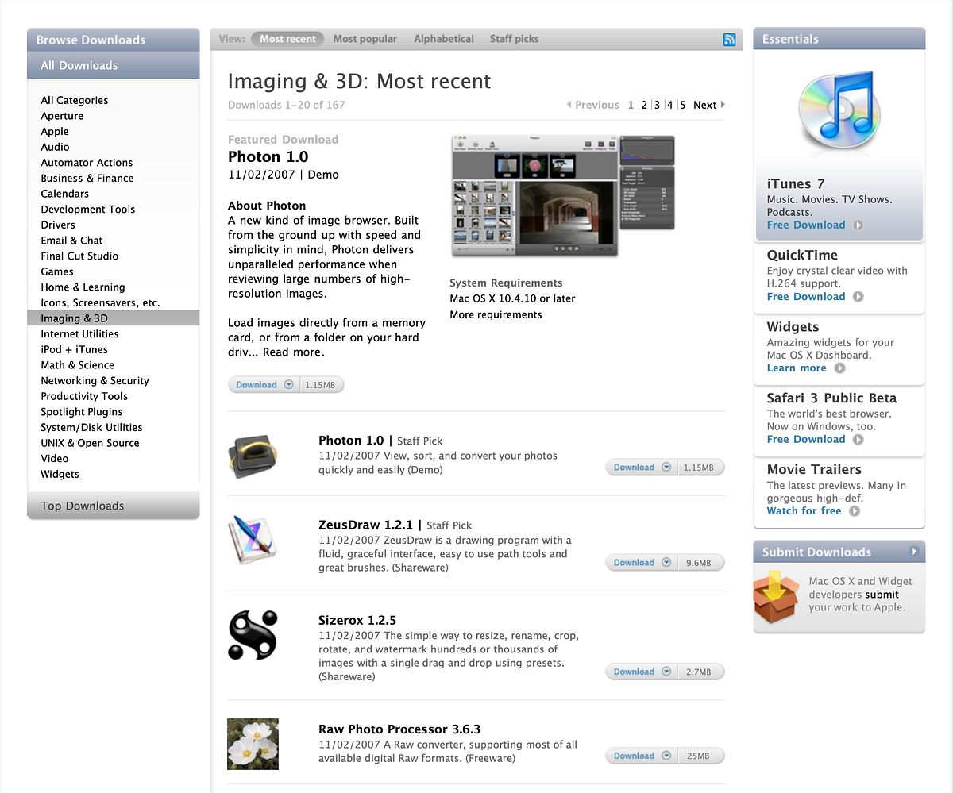Click the arrow icon beside QuickTime Free Download
The image size is (953, 793).
click(x=858, y=297)
